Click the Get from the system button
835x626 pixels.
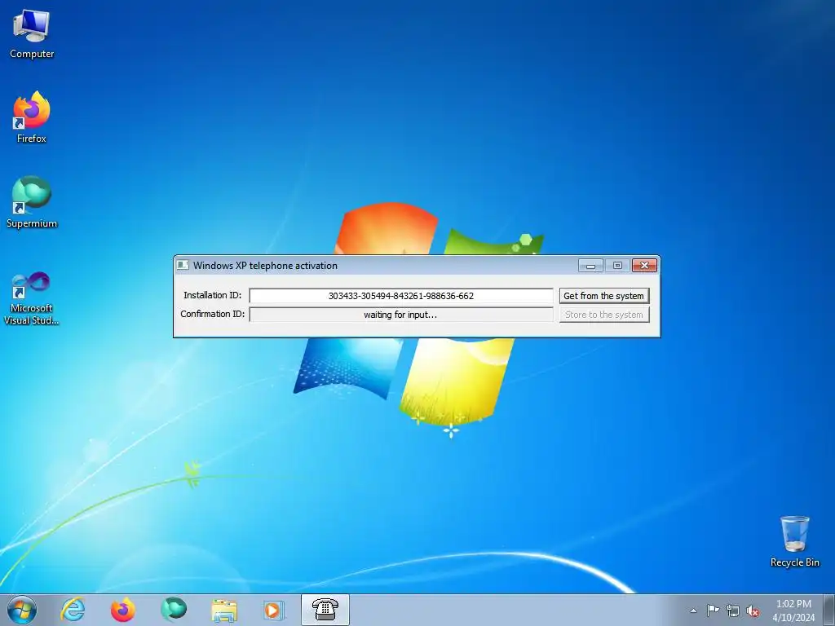604,296
